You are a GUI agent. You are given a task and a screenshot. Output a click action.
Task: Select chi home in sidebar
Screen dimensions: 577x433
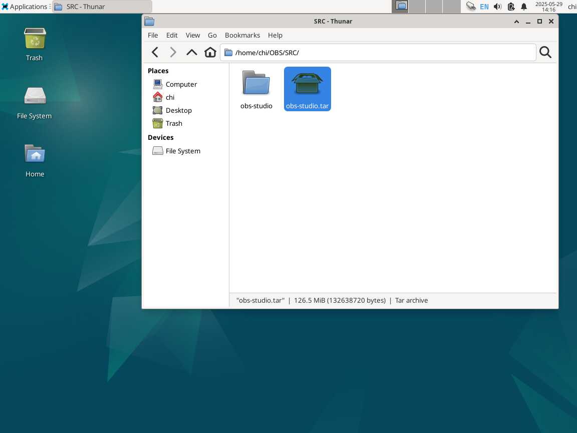[x=170, y=97]
